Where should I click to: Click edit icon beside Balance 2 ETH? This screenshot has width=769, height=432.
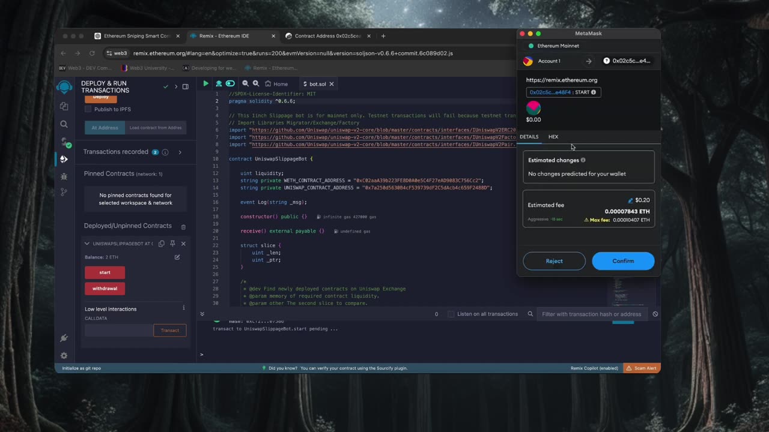[177, 257]
